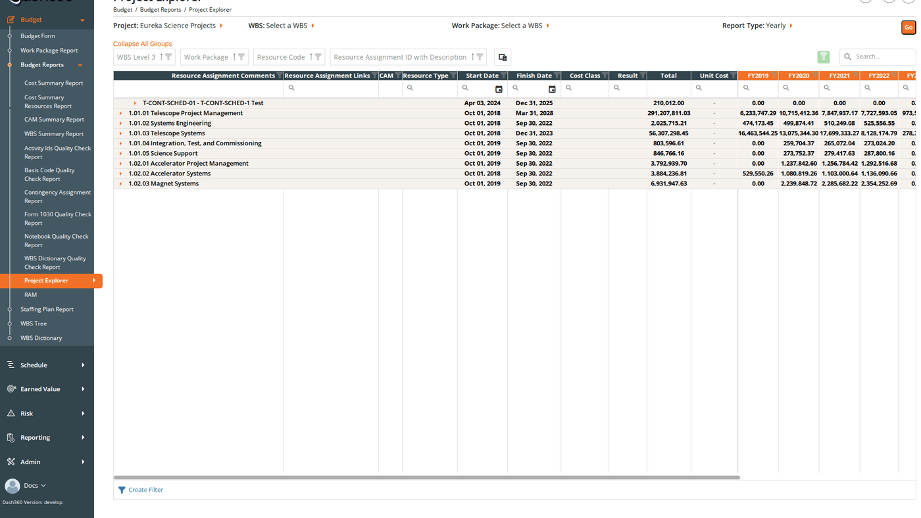921x518 pixels.
Task: Open Finish Date calendar picker icon
Action: [x=552, y=89]
